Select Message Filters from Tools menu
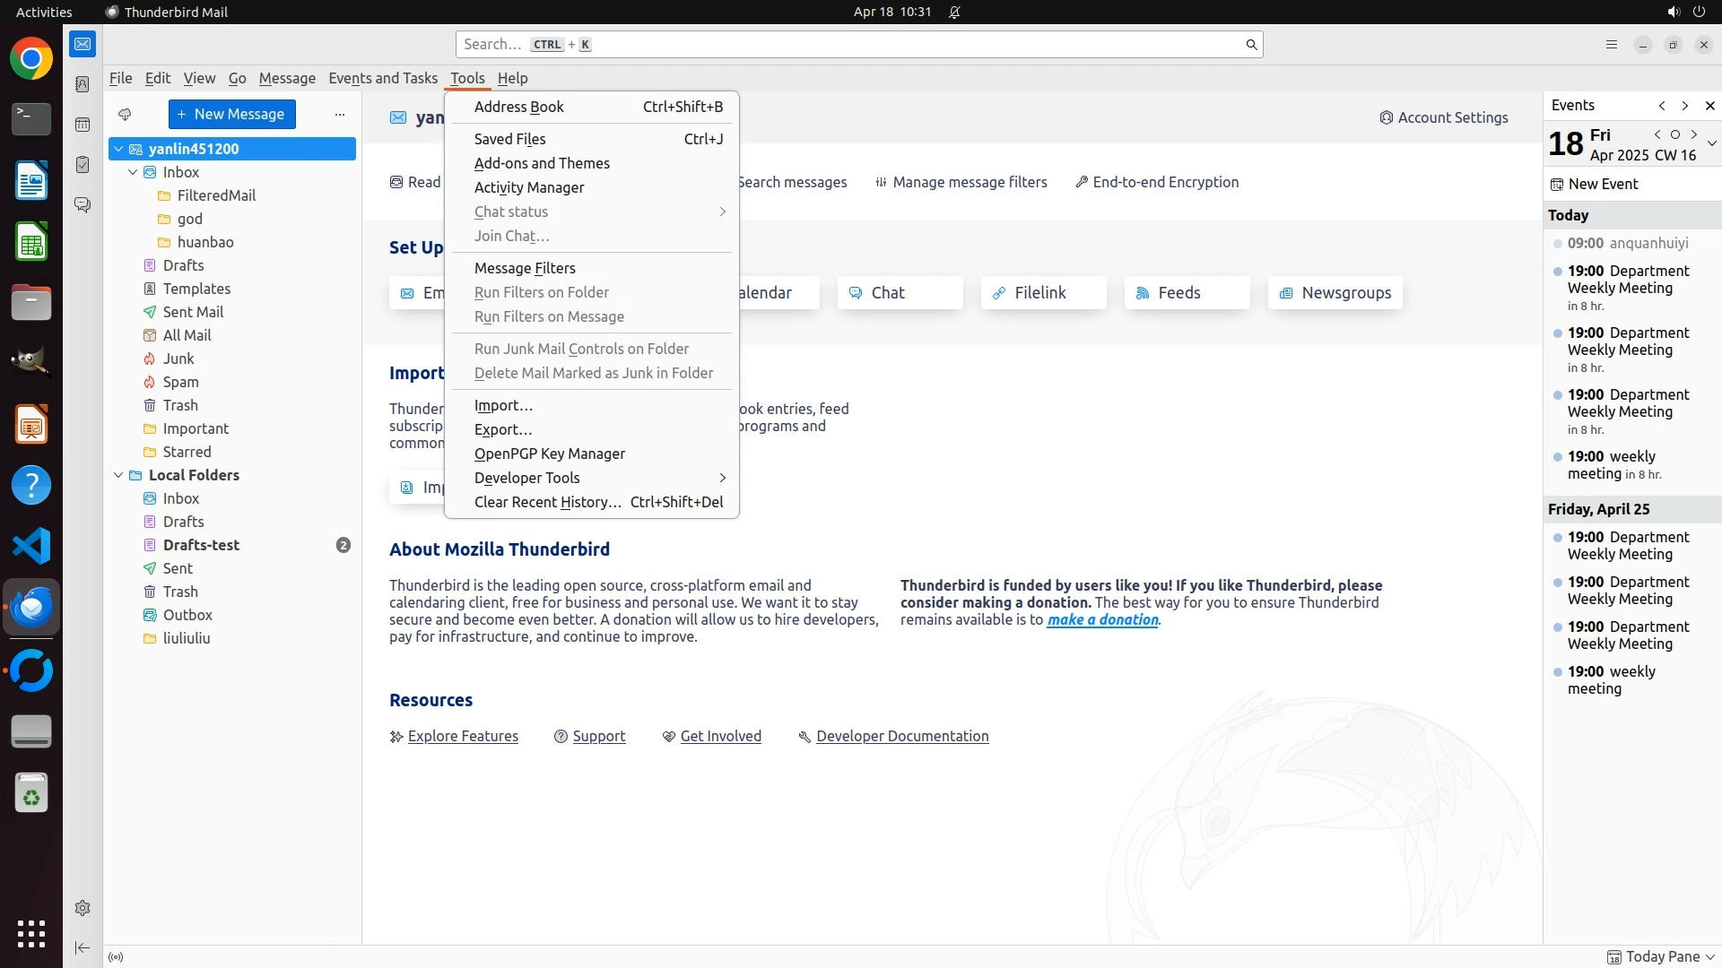The height and width of the screenshot is (968, 1722). click(525, 268)
